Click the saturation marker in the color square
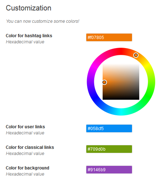 click(x=104, y=82)
